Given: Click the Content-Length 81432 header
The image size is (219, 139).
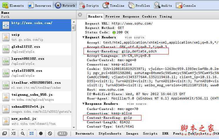Looking at the screenshot, I should coord(108,122).
